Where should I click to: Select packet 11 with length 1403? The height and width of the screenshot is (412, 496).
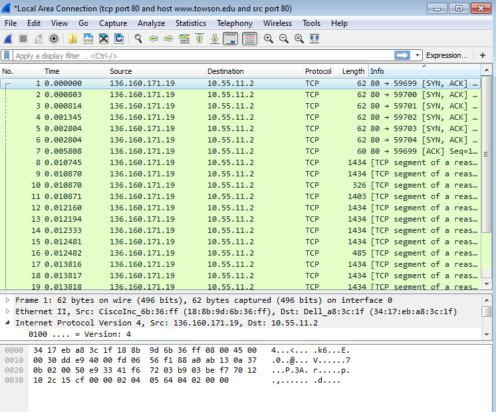pos(241,196)
